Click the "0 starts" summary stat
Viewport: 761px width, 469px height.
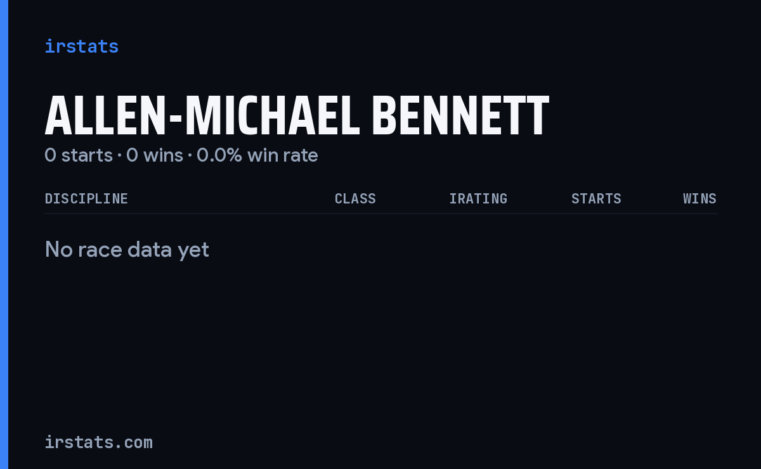79,155
